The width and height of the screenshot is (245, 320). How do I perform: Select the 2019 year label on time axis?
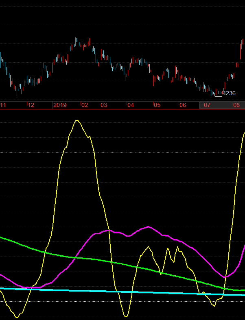(x=60, y=105)
